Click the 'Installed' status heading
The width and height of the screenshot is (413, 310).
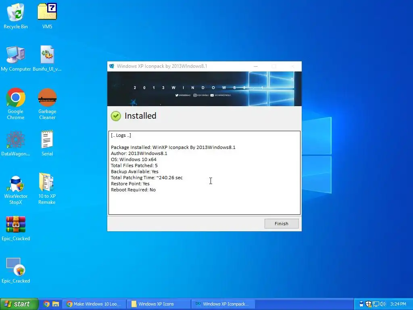pyautogui.click(x=140, y=116)
